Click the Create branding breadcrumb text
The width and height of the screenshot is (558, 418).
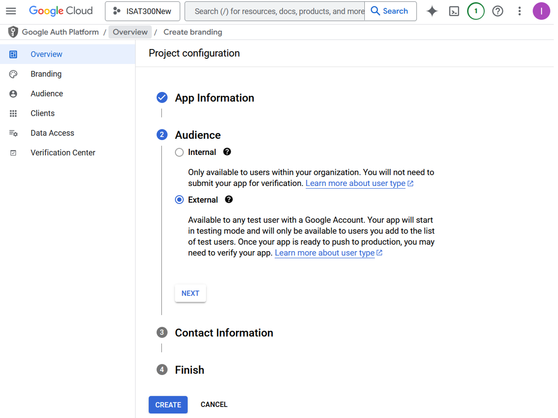[x=193, y=32]
